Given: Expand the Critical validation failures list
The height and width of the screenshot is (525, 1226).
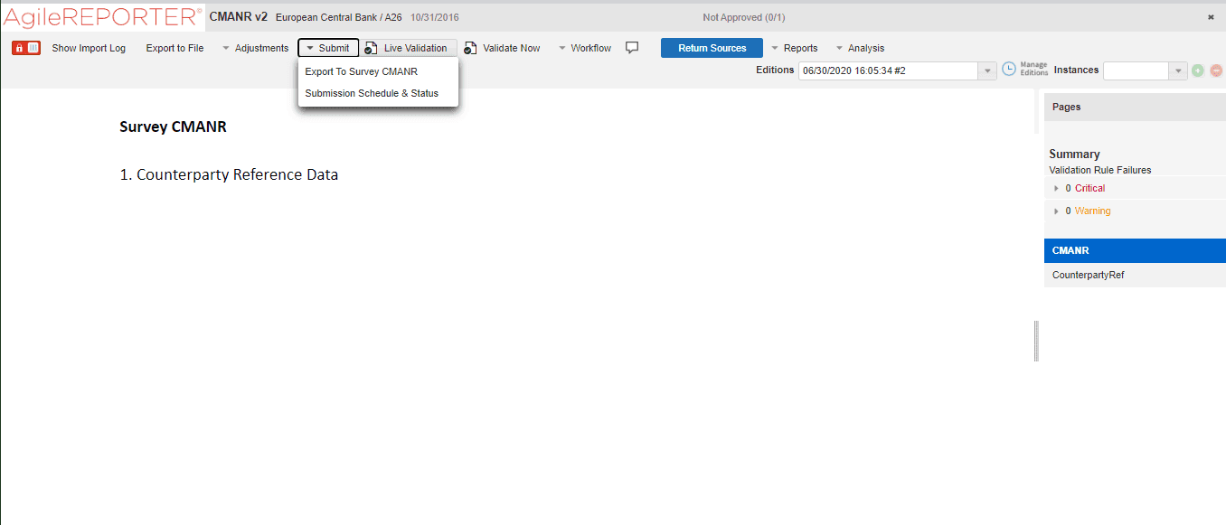Looking at the screenshot, I should [1056, 187].
